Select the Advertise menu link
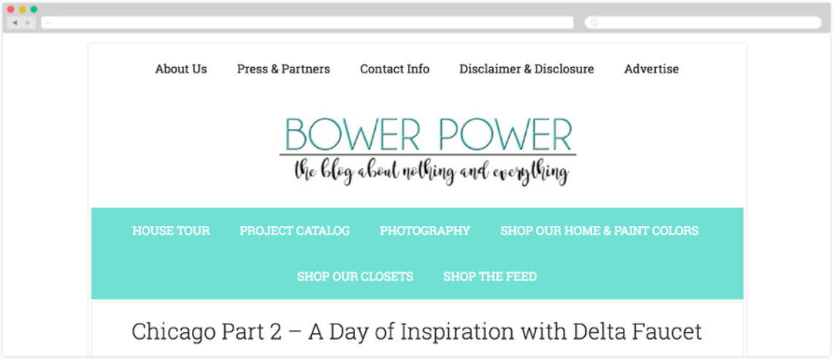 [x=651, y=69]
